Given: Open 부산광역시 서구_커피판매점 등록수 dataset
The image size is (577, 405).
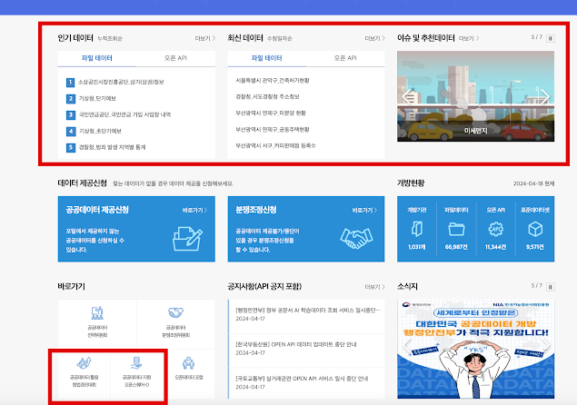Looking at the screenshot, I should (275, 145).
